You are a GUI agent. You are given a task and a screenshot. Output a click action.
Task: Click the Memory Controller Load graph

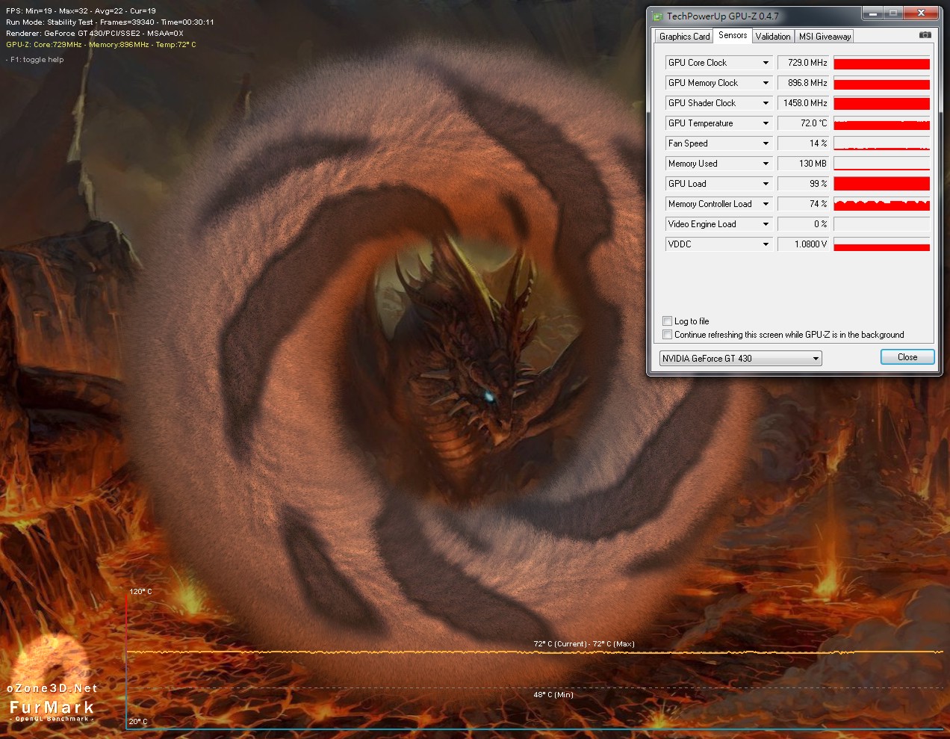pos(881,204)
